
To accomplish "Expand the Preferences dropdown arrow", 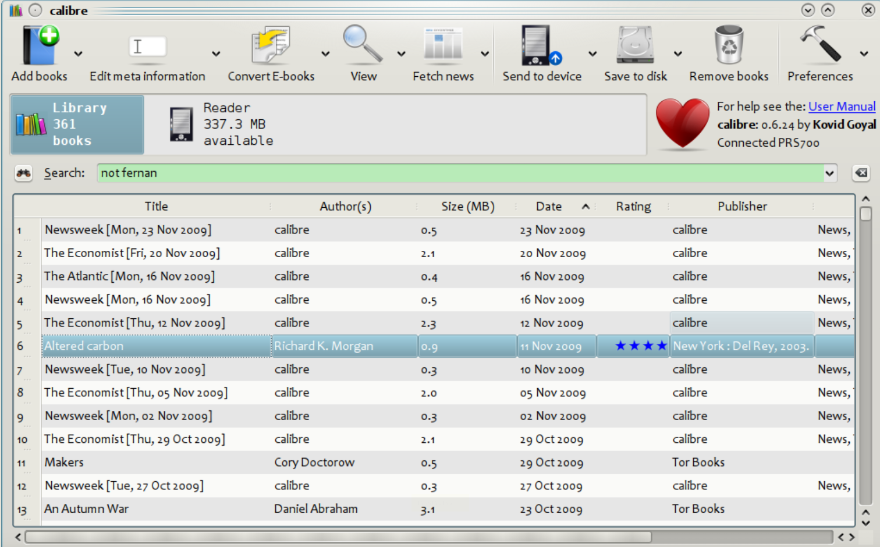I will click(x=864, y=54).
